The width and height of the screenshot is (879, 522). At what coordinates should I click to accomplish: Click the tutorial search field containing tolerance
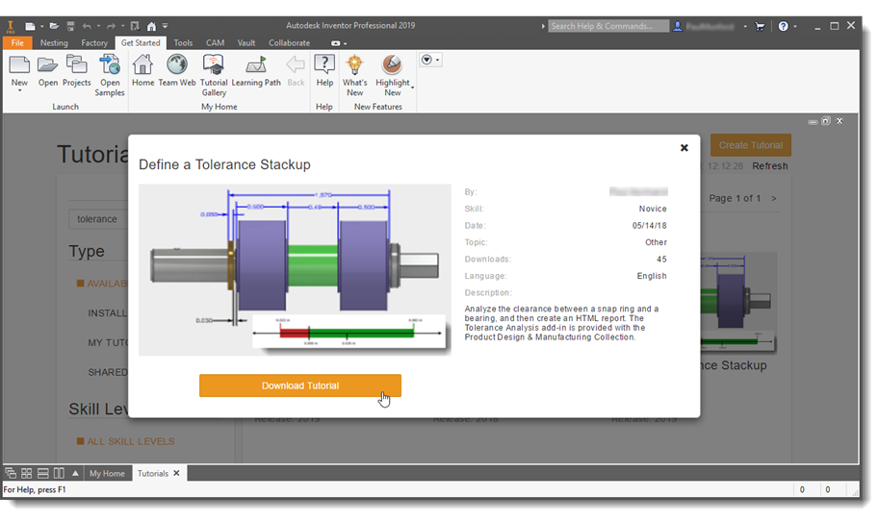(98, 219)
